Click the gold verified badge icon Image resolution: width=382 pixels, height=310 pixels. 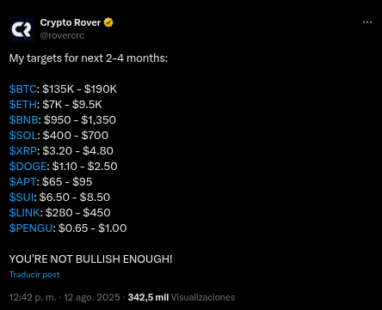(108, 22)
